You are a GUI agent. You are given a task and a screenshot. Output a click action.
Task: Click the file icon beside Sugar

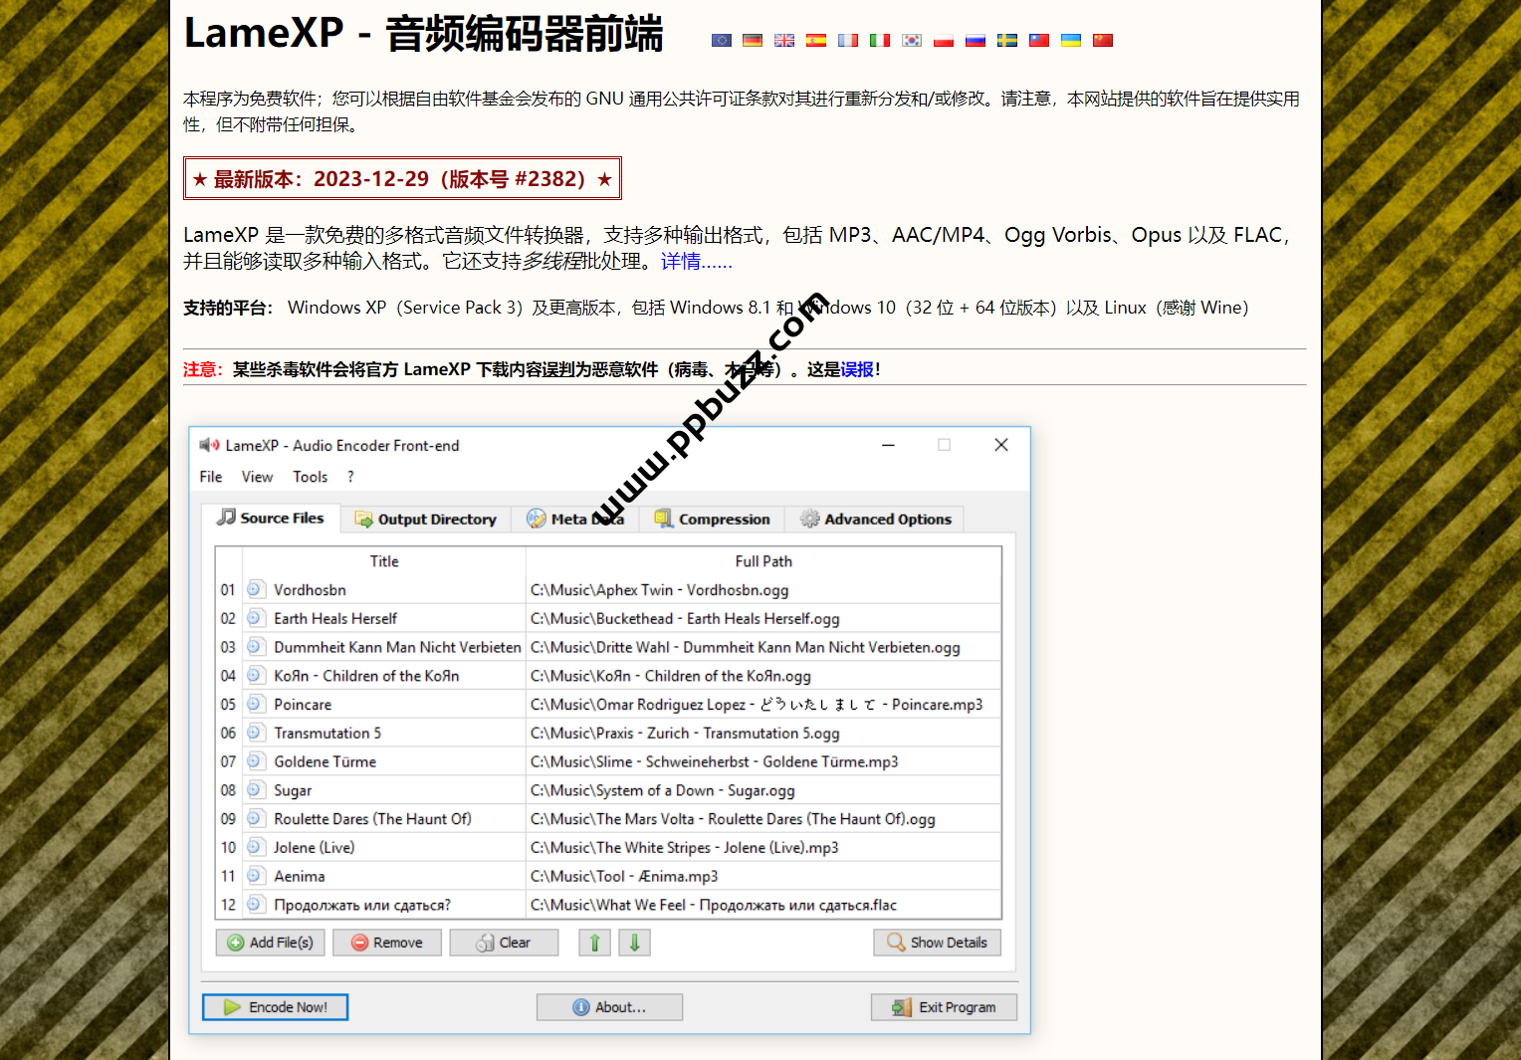click(255, 790)
